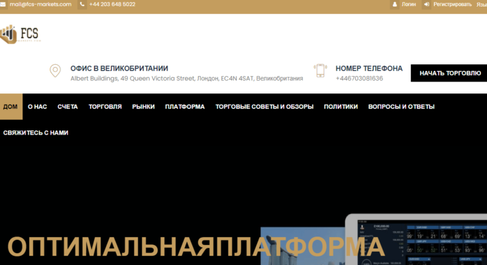487x265 pixels.
Task: Click the +446703081636 phone number
Action: pyautogui.click(x=359, y=79)
